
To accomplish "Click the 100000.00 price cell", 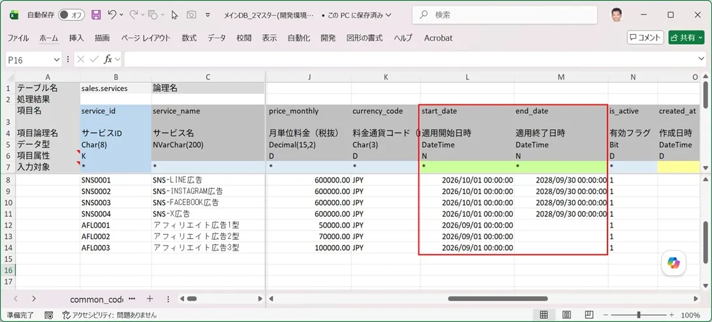I will pos(310,248).
